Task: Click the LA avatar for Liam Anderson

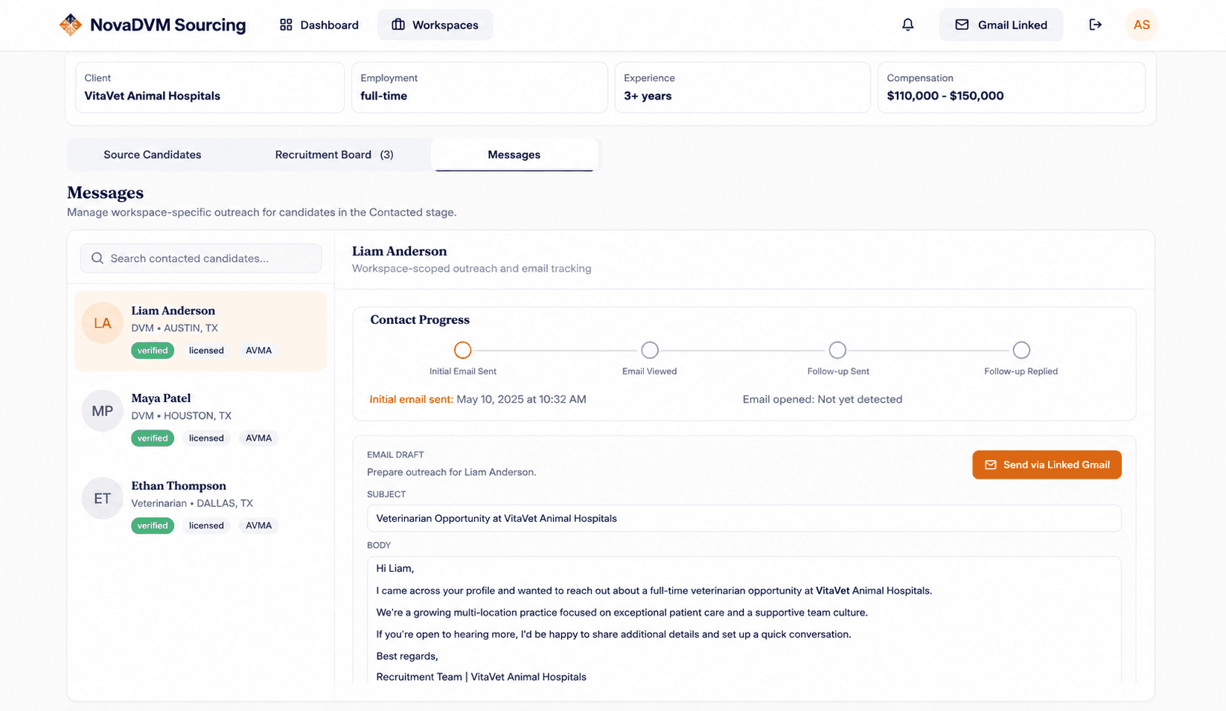Action: [x=102, y=323]
